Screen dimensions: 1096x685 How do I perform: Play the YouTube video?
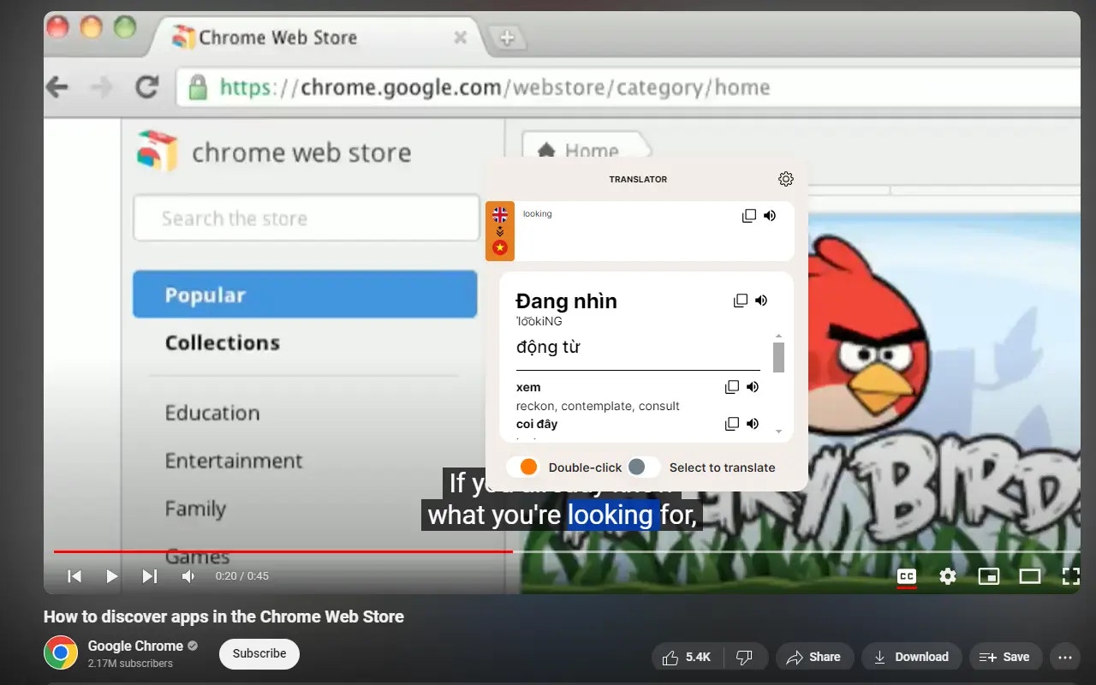111,576
